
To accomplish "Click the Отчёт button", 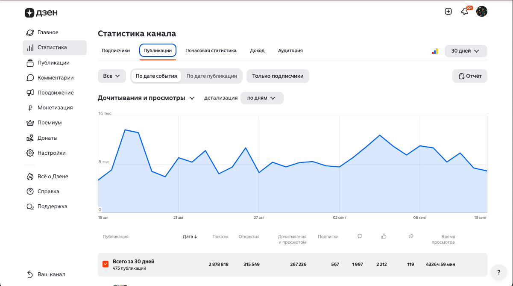I will point(470,76).
